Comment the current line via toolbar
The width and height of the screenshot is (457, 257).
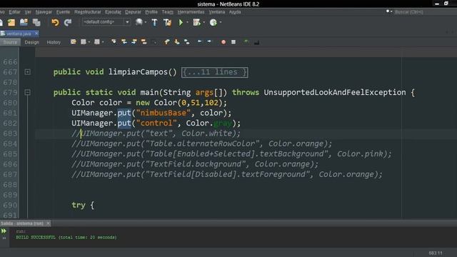pyautogui.click(x=246, y=42)
